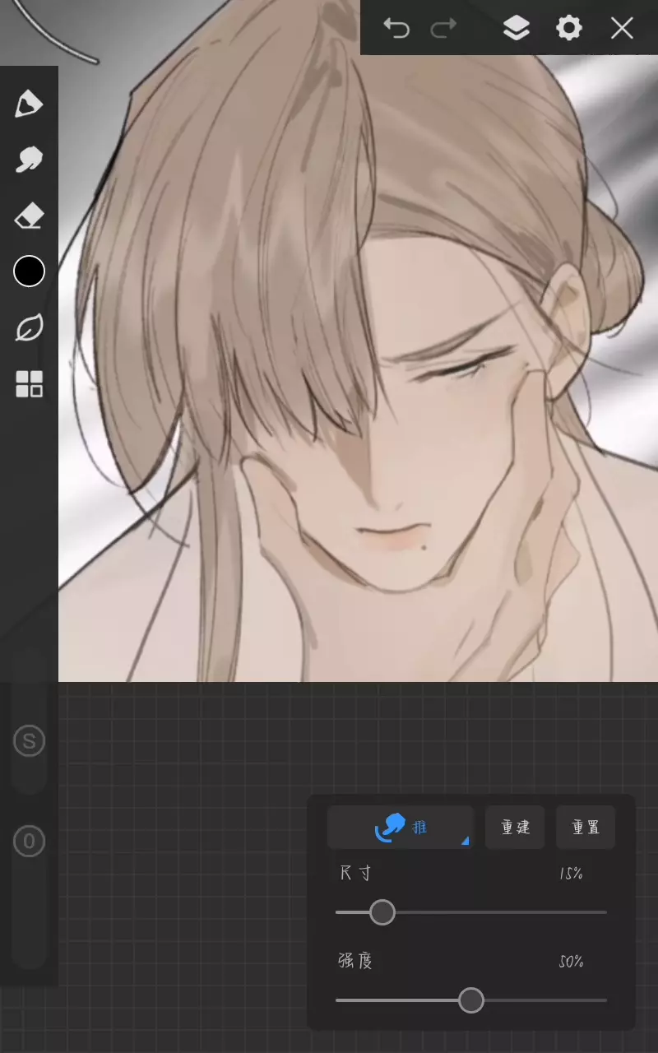Open the layers panel

click(516, 29)
